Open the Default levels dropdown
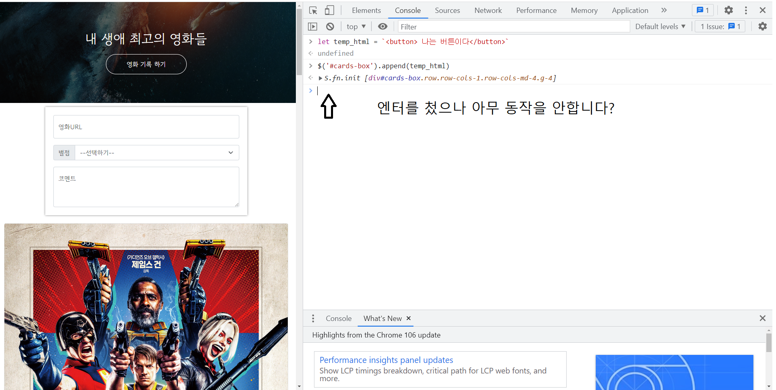776x390 pixels. 660,27
